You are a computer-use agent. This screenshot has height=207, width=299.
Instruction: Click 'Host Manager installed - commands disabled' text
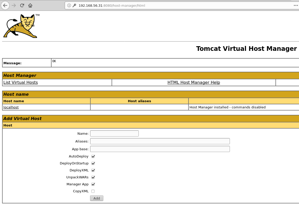228,107
